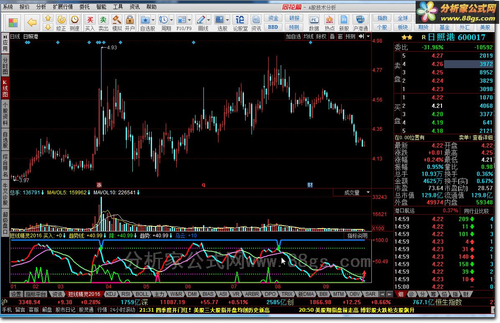Toggle 窗 multi-window mode
Image resolution: width=500 pixels, height=323 pixels.
(x=340, y=36)
